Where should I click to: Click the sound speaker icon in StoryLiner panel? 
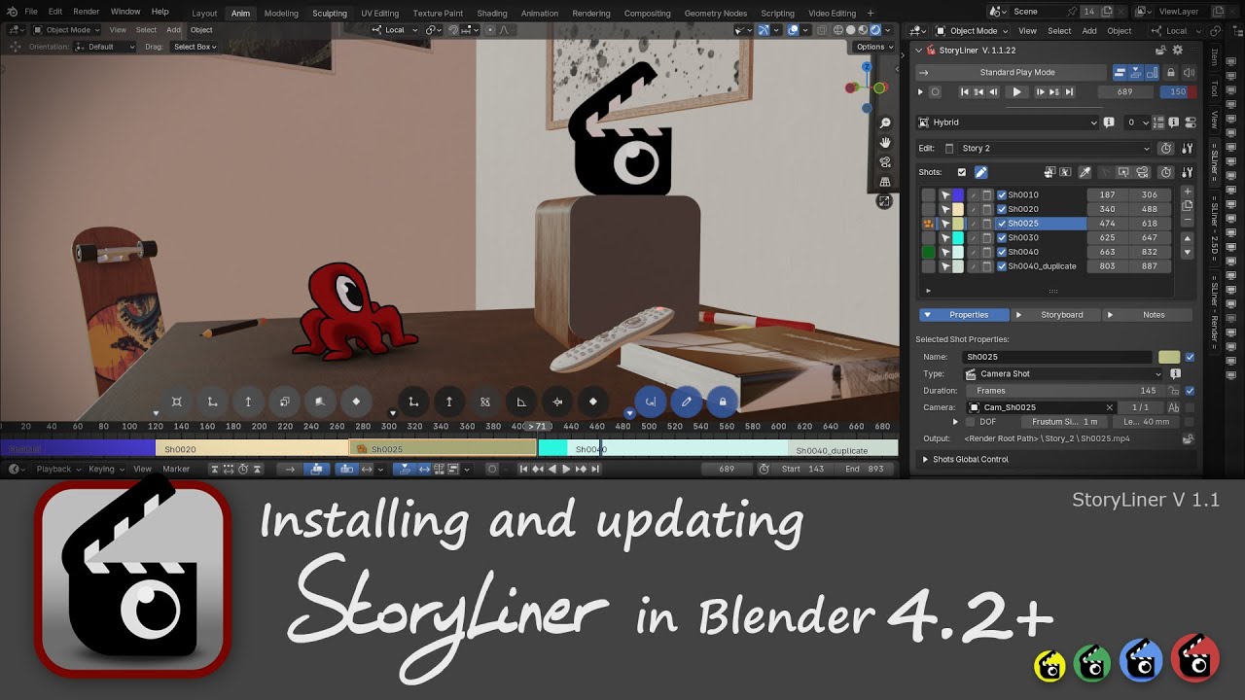point(1189,72)
